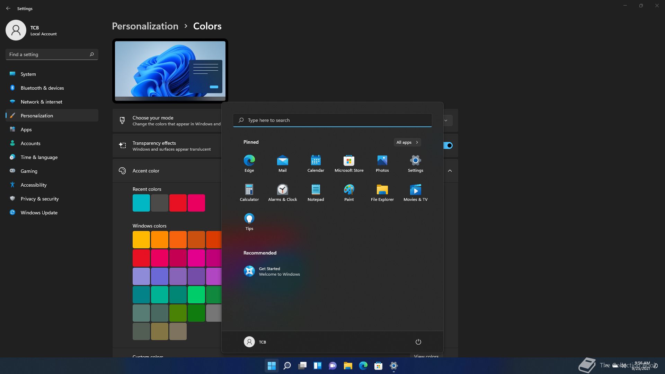Open Time & language category
The width and height of the screenshot is (665, 374).
click(52, 157)
